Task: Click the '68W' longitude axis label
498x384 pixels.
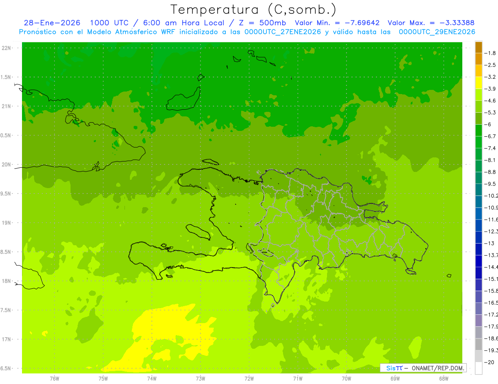Action: 443,378
